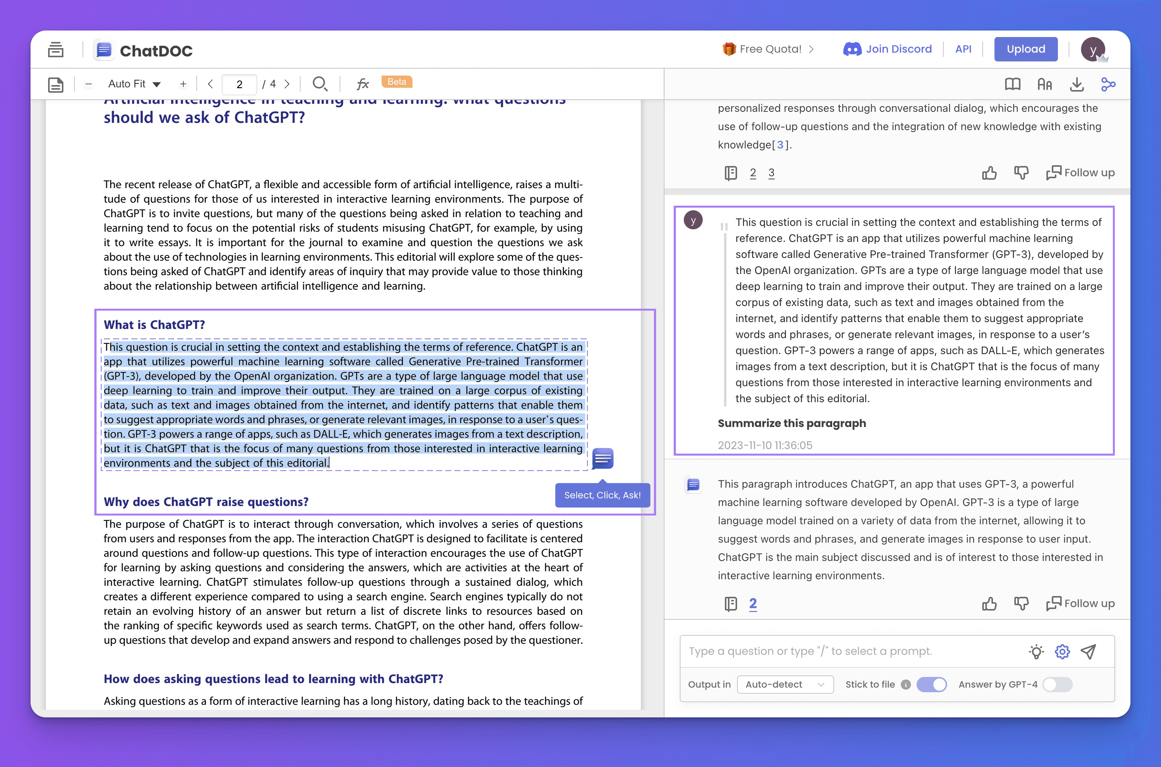
Task: Open the Auto Fit zoom dropdown
Action: (x=134, y=84)
